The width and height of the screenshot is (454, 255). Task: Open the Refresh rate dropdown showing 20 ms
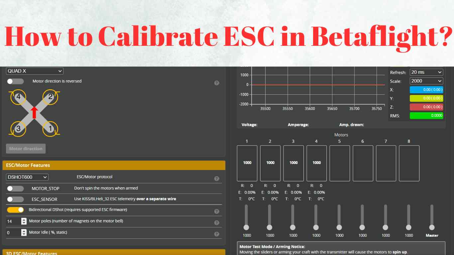tap(426, 72)
